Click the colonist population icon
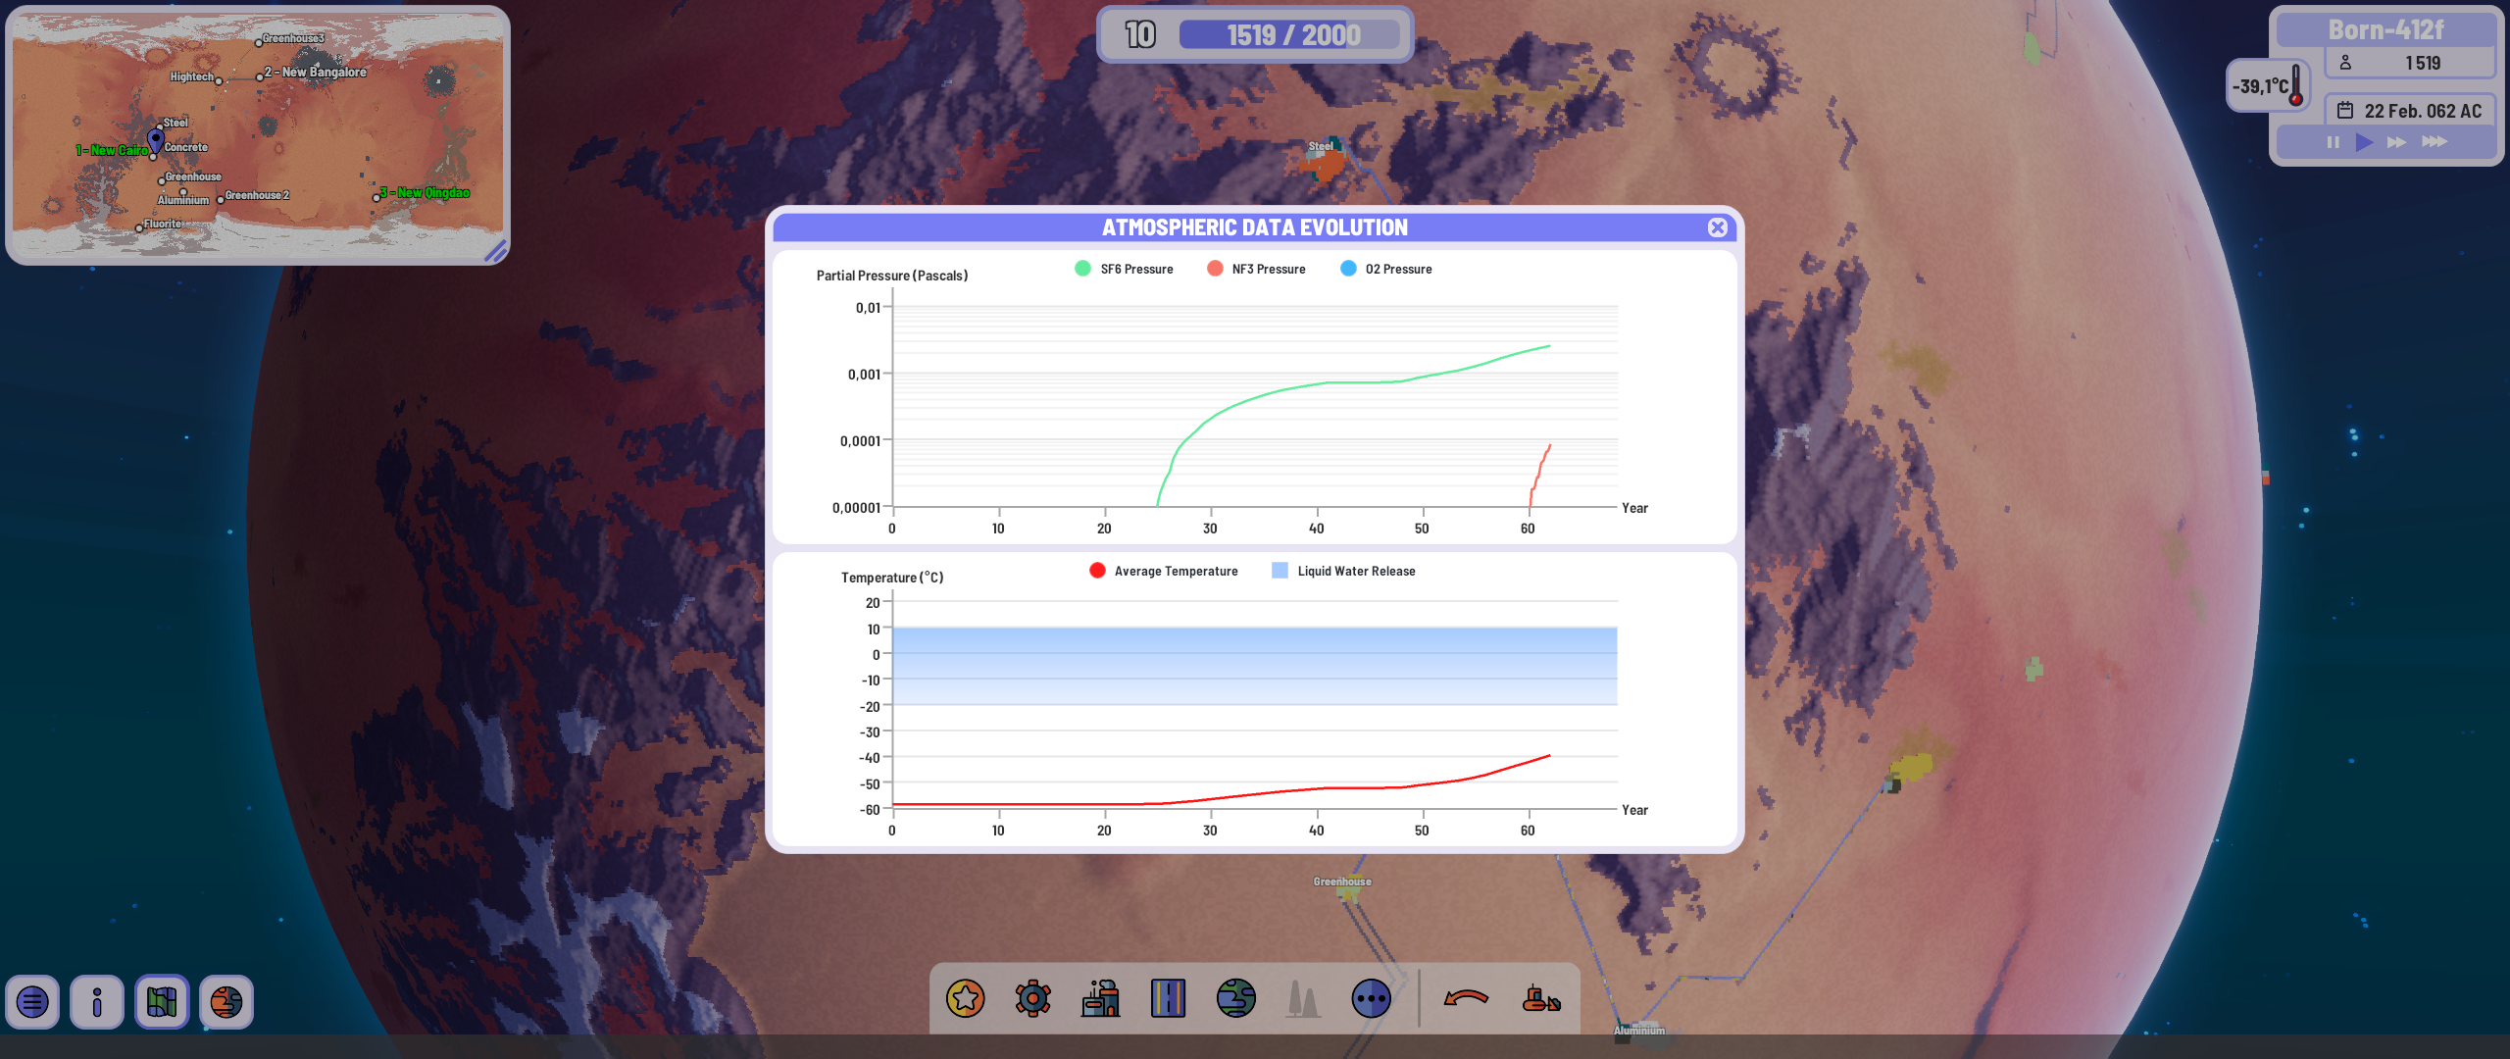Viewport: 2510px width, 1059px height. (2345, 63)
